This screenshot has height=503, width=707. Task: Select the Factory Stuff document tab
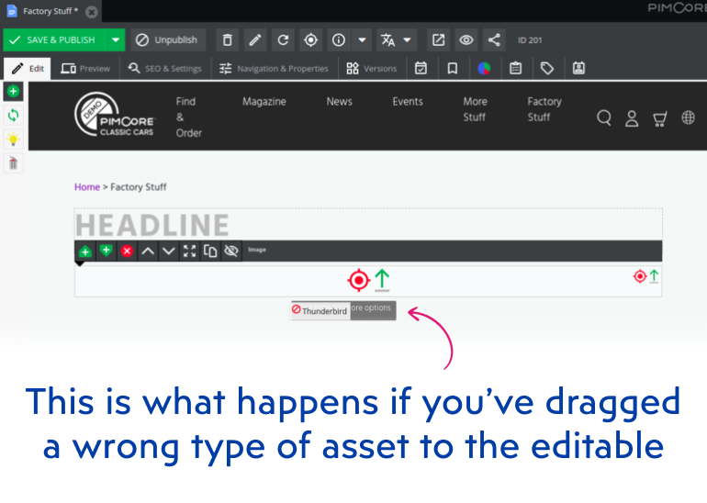point(50,11)
